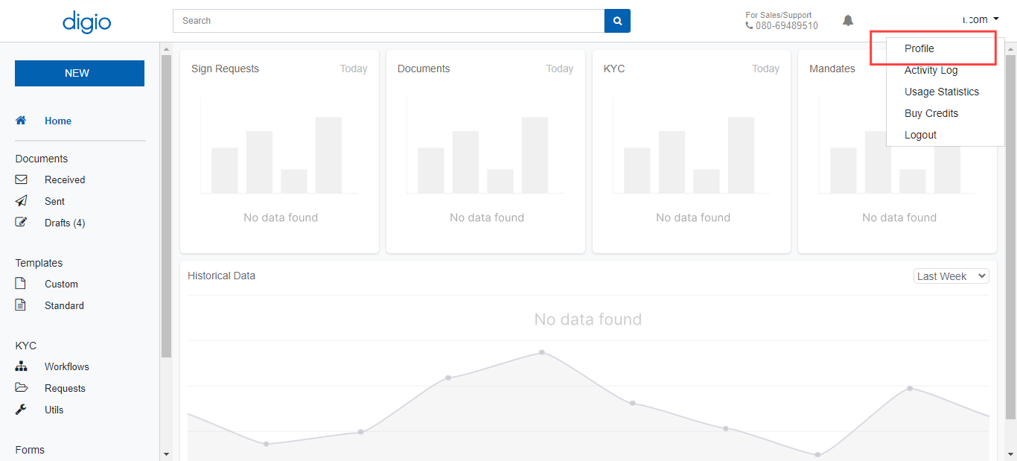Image resolution: width=1017 pixels, height=461 pixels.
Task: Open the Custom templates icon
Action: (x=21, y=284)
